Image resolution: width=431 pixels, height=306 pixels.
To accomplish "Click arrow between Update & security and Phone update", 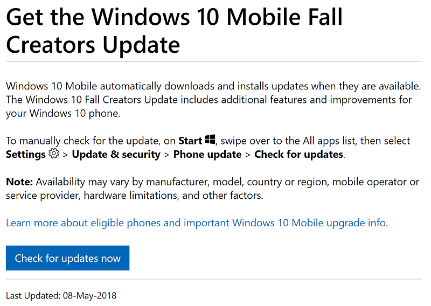I will (x=166, y=155).
